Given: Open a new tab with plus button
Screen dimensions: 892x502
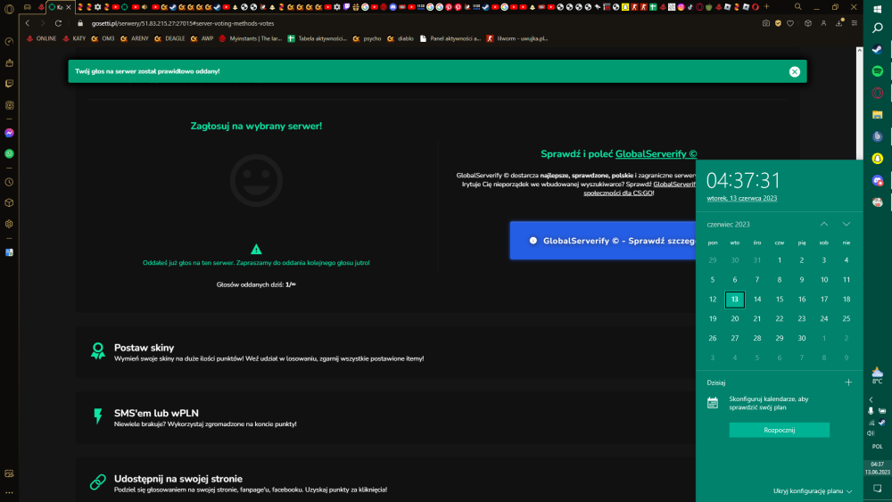Looking at the screenshot, I should (x=767, y=7).
